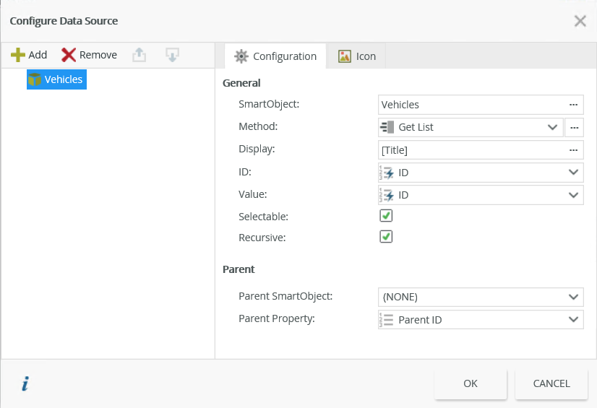Image resolution: width=597 pixels, height=408 pixels.
Task: Expand the Value property dropdown
Action: click(x=481, y=195)
